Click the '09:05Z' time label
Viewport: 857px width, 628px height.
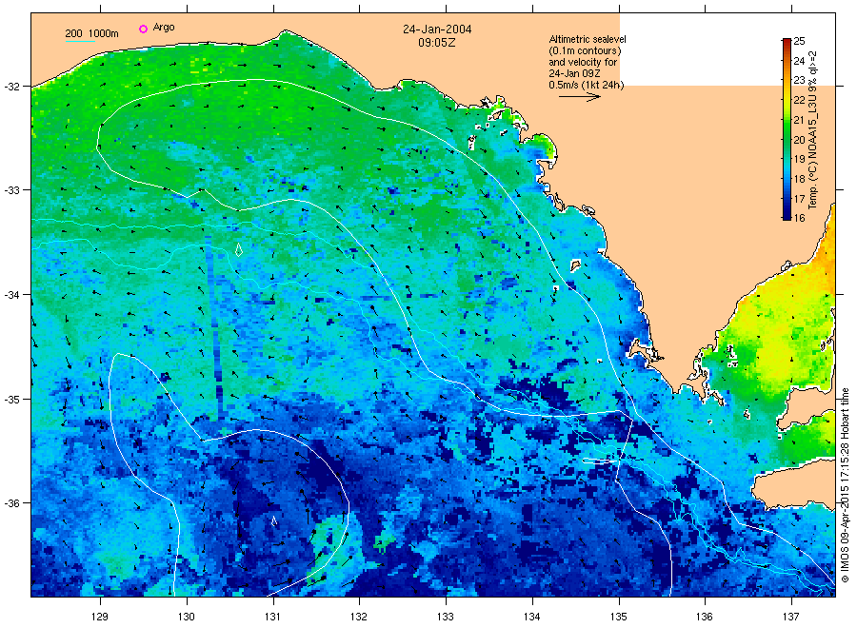(x=437, y=42)
